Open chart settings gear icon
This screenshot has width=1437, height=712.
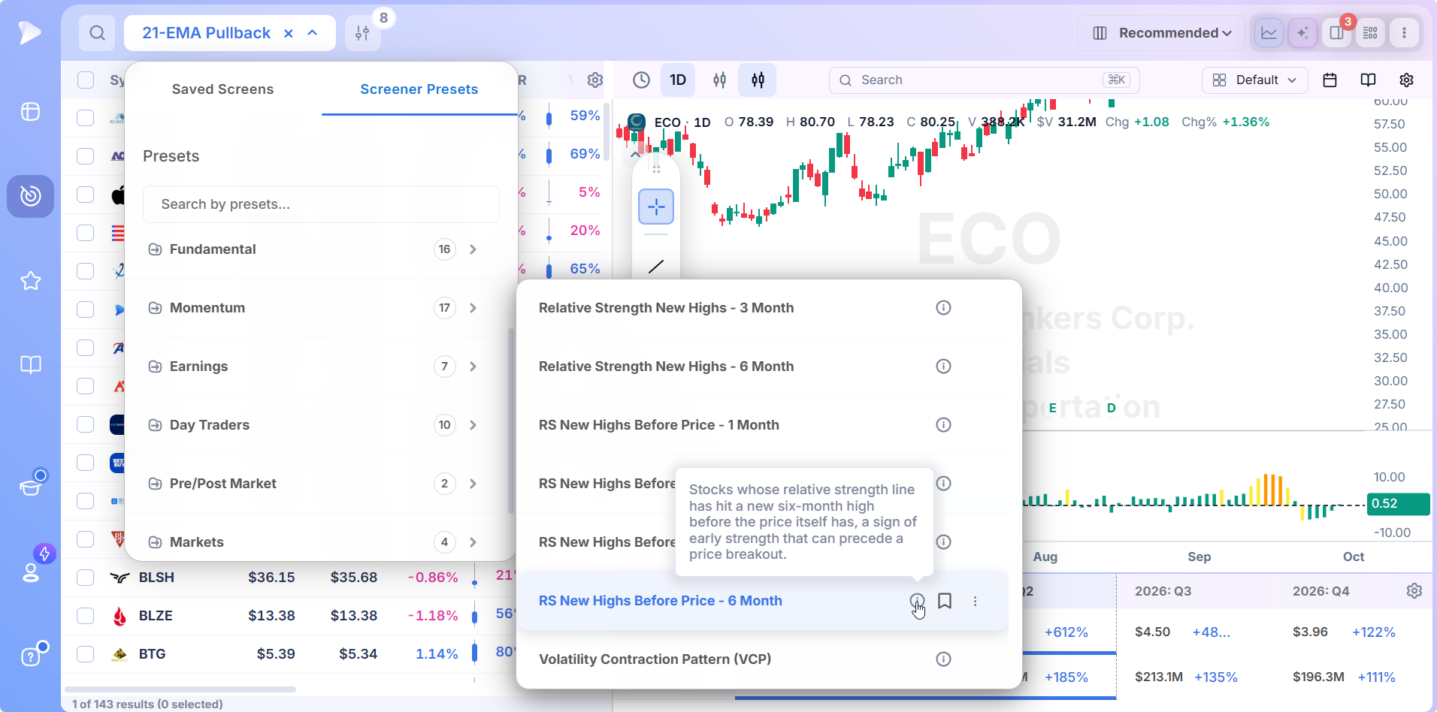pyautogui.click(x=1406, y=80)
